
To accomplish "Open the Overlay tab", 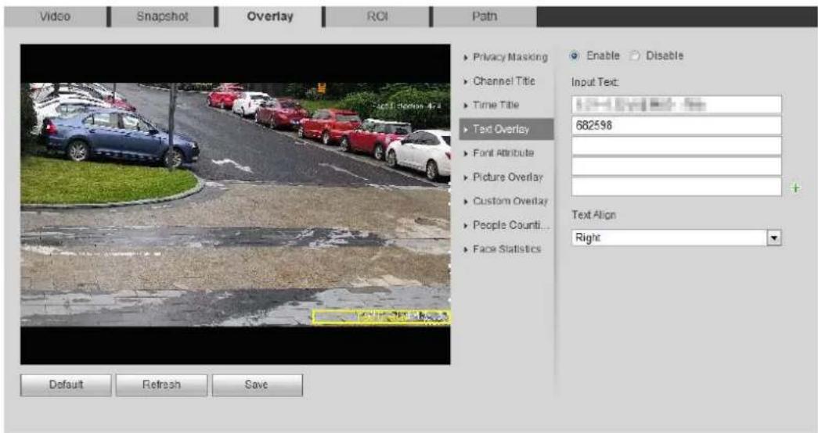I will point(270,16).
